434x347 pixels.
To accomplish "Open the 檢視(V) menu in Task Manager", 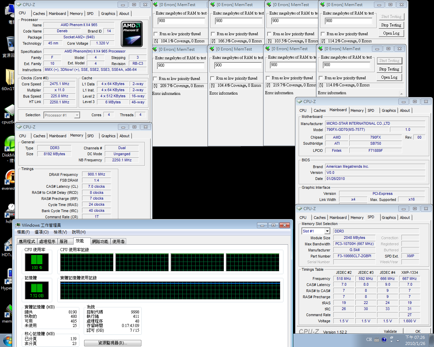I will [x=60, y=232].
